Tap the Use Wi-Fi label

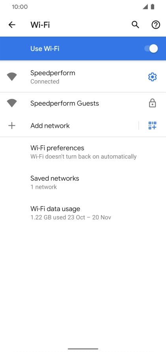tap(45, 49)
